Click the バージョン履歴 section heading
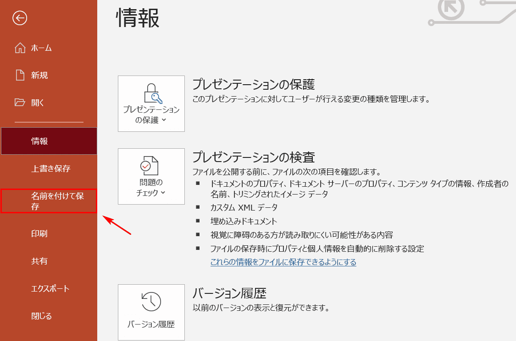Screen dimensions: 516x341 229,293
